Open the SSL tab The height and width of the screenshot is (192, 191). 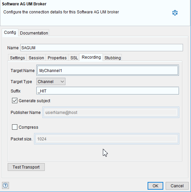pyautogui.click(x=74, y=58)
